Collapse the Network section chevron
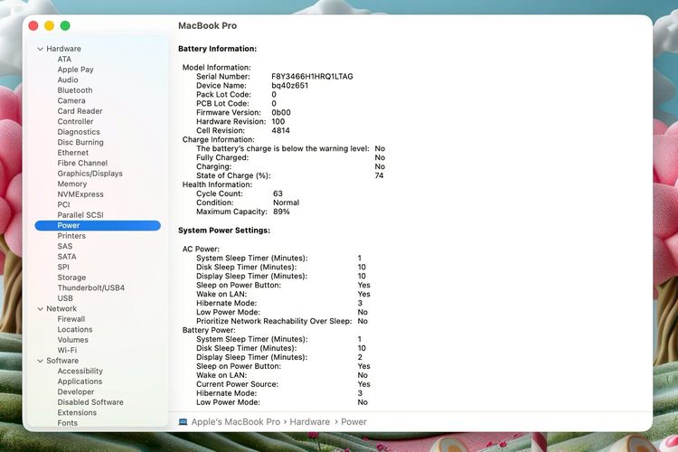The height and width of the screenshot is (452, 678). 40,309
